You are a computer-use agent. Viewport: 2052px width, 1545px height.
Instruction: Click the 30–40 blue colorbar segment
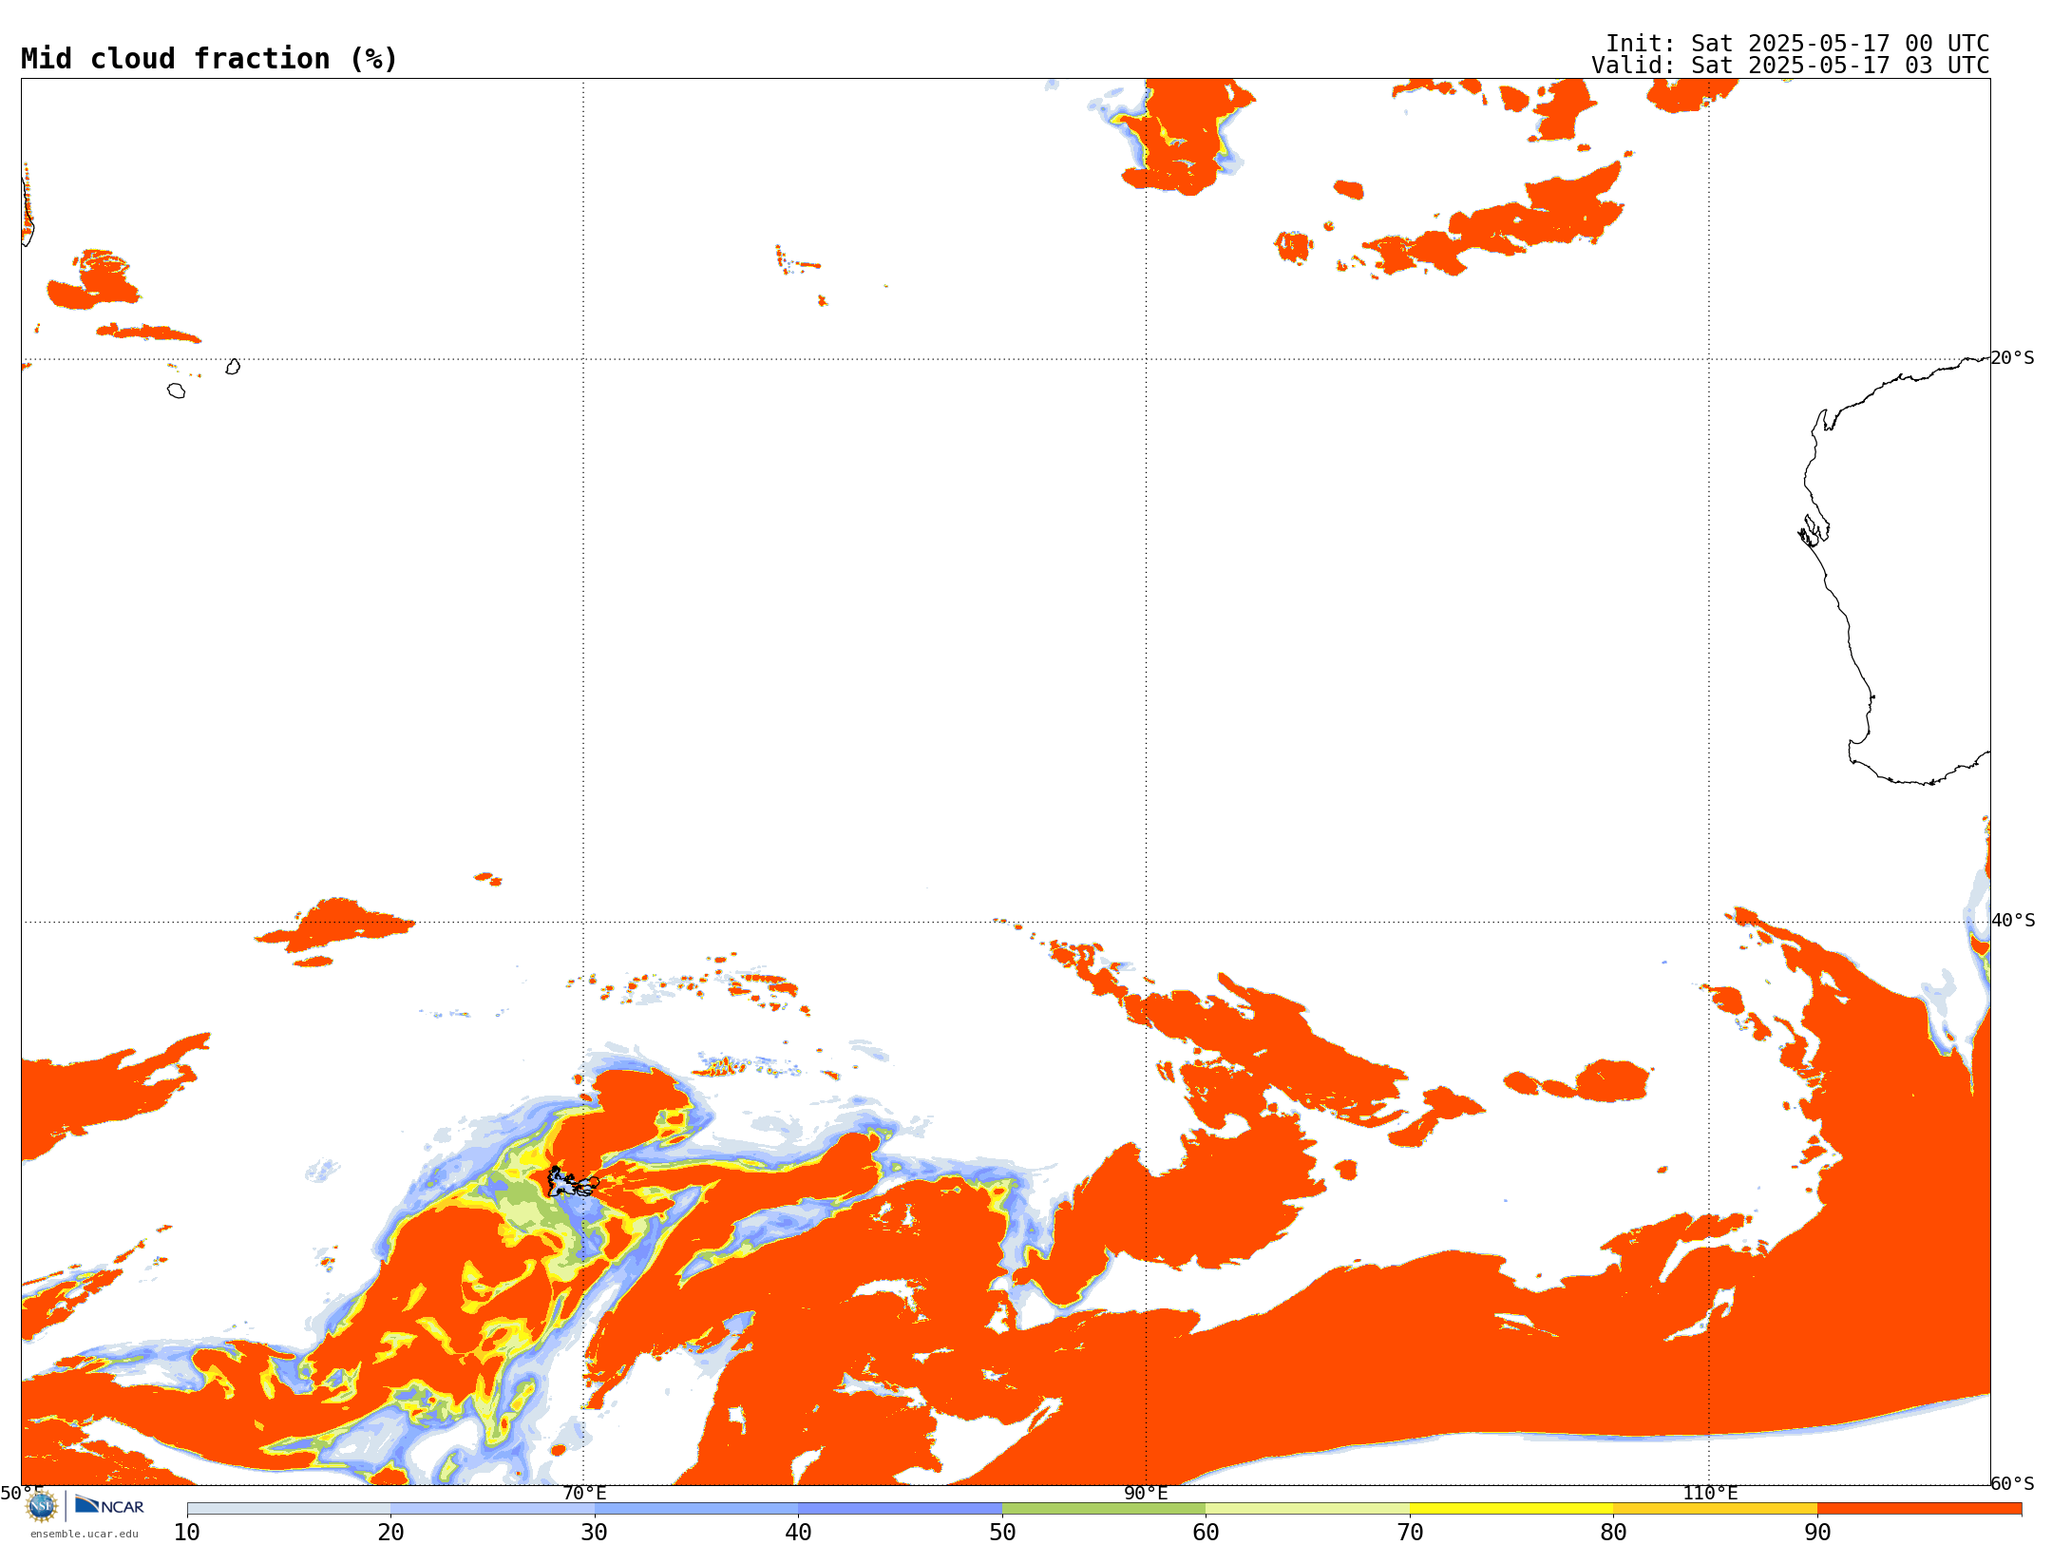(x=696, y=1509)
